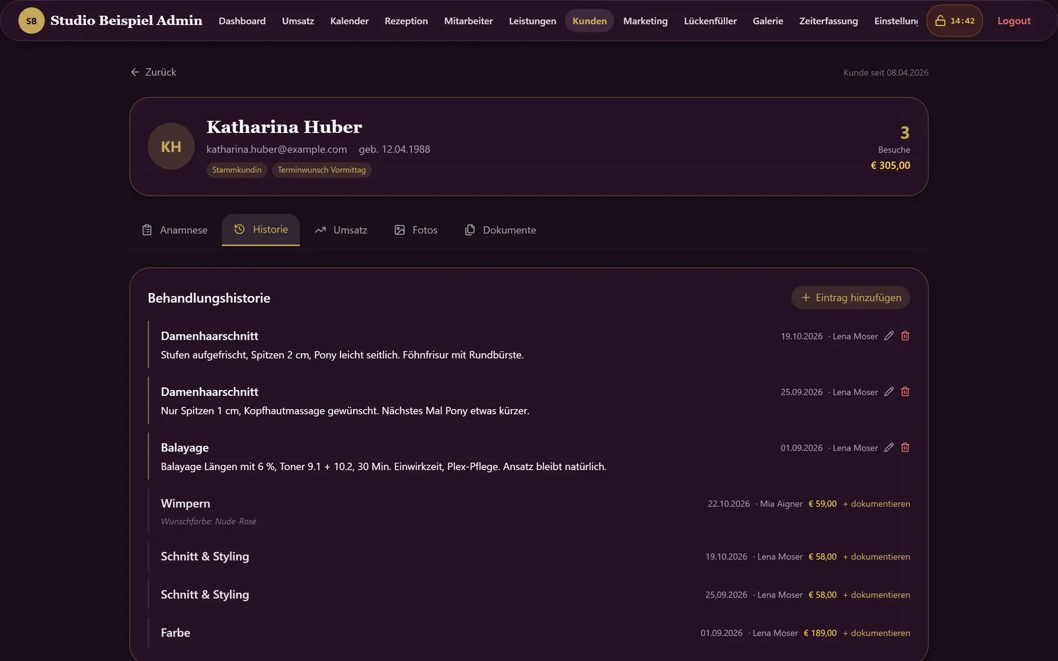Click the Wunschfarbe: Nude-Rosé note
The image size is (1058, 661).
(208, 522)
